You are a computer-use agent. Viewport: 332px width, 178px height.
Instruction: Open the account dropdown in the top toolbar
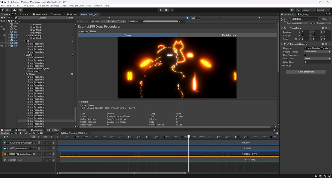pyautogui.click(x=7, y=10)
